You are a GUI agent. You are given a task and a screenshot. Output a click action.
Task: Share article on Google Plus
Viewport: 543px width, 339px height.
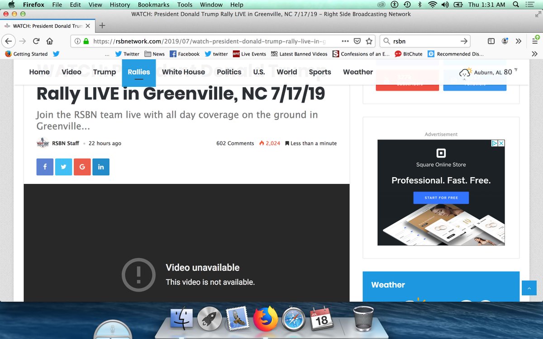[82, 167]
